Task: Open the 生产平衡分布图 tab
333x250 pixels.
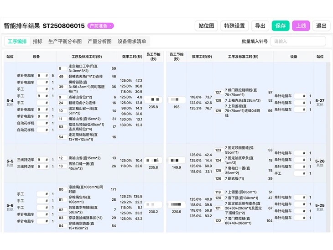Action: [65, 41]
